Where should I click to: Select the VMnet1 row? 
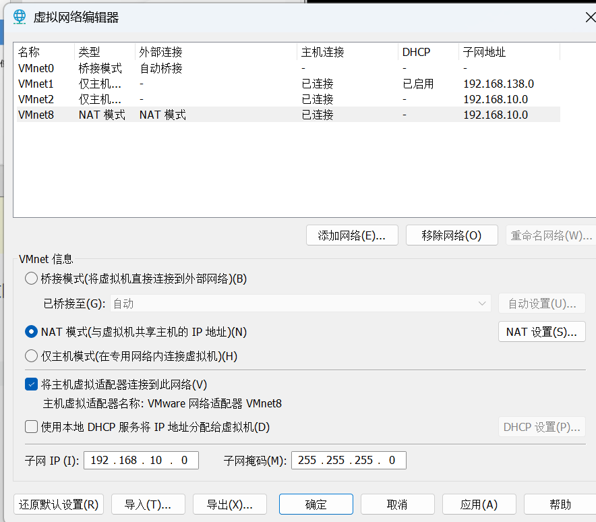coord(289,84)
